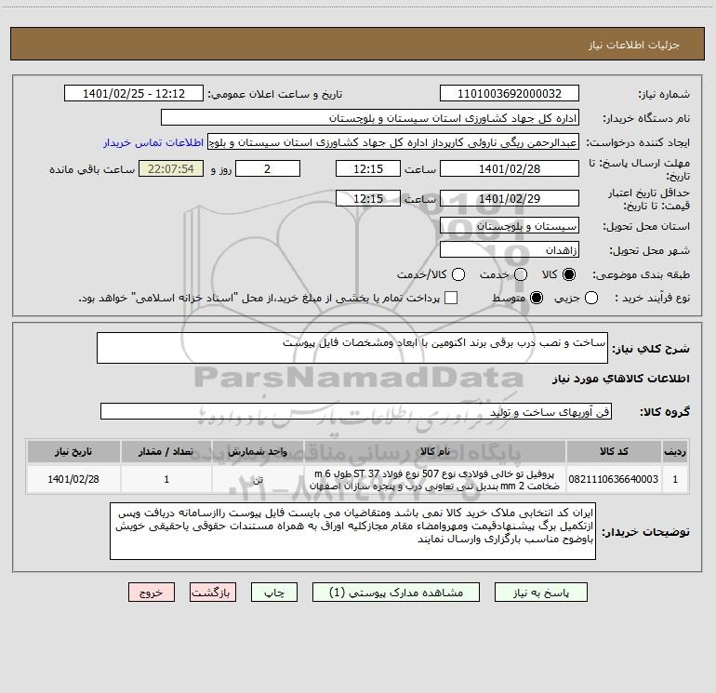The width and height of the screenshot is (716, 693).
Task: Select the کالا radio button
Action: click(x=568, y=274)
